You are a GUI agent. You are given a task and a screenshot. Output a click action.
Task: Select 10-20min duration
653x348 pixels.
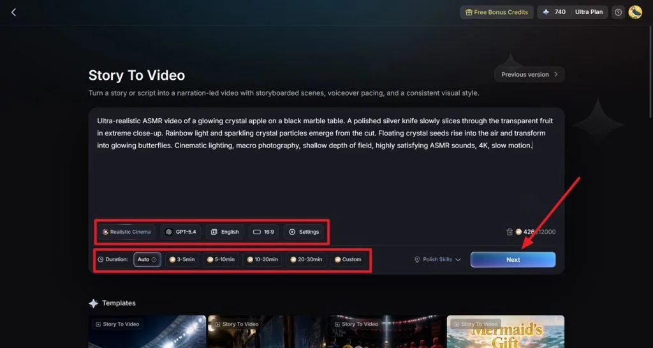coord(262,259)
